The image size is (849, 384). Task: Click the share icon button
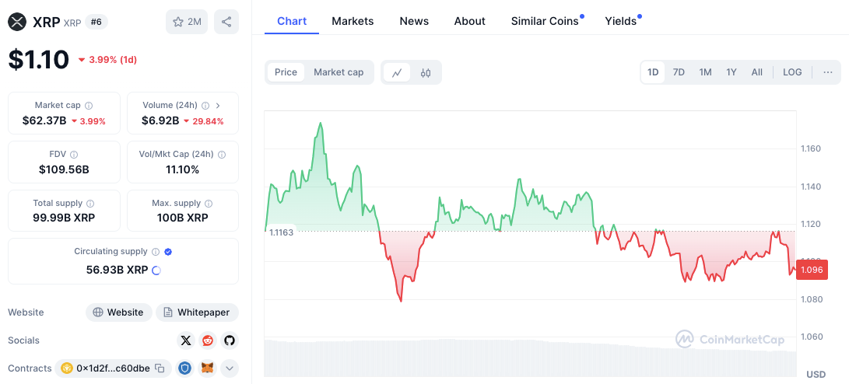tap(226, 22)
